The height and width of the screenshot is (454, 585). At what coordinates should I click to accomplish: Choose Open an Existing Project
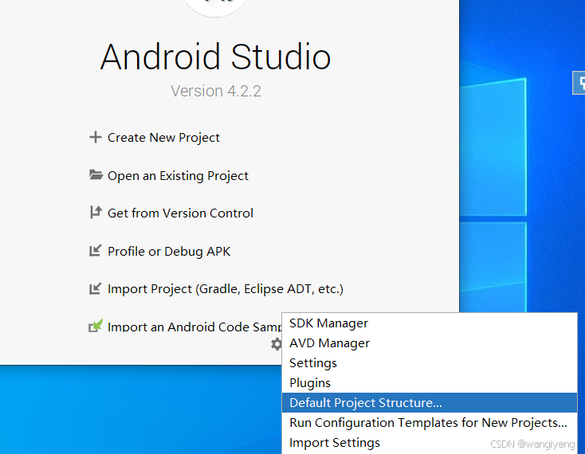click(178, 175)
